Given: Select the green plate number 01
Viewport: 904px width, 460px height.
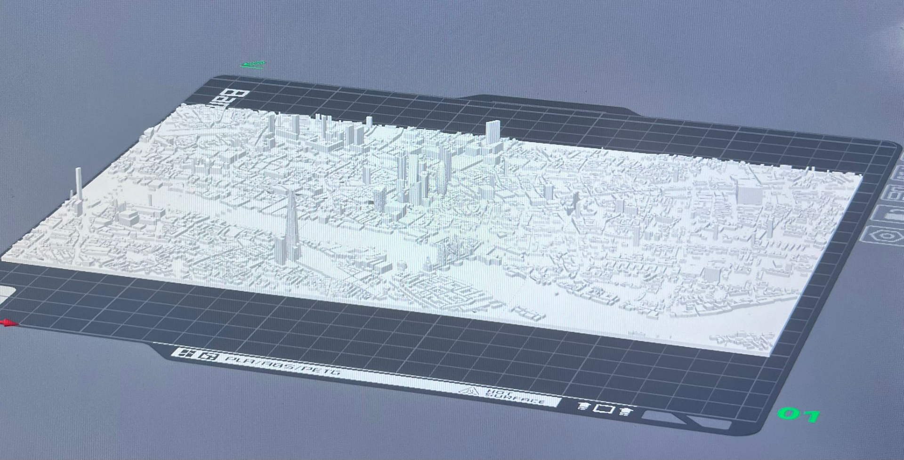Looking at the screenshot, I should click(799, 415).
